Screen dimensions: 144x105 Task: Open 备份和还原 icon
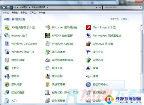click(x=48, y=52)
